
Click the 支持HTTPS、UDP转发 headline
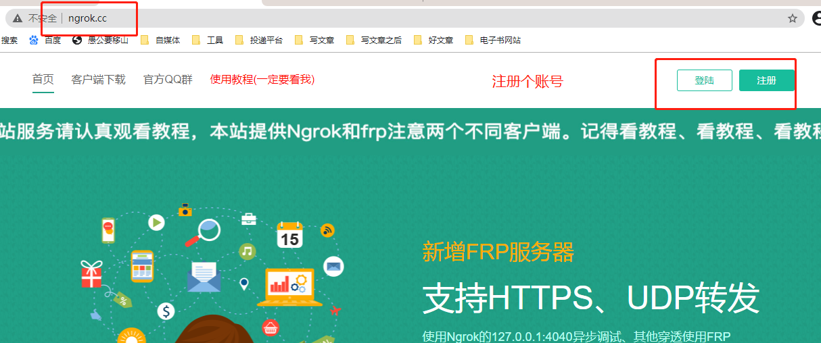coord(591,298)
